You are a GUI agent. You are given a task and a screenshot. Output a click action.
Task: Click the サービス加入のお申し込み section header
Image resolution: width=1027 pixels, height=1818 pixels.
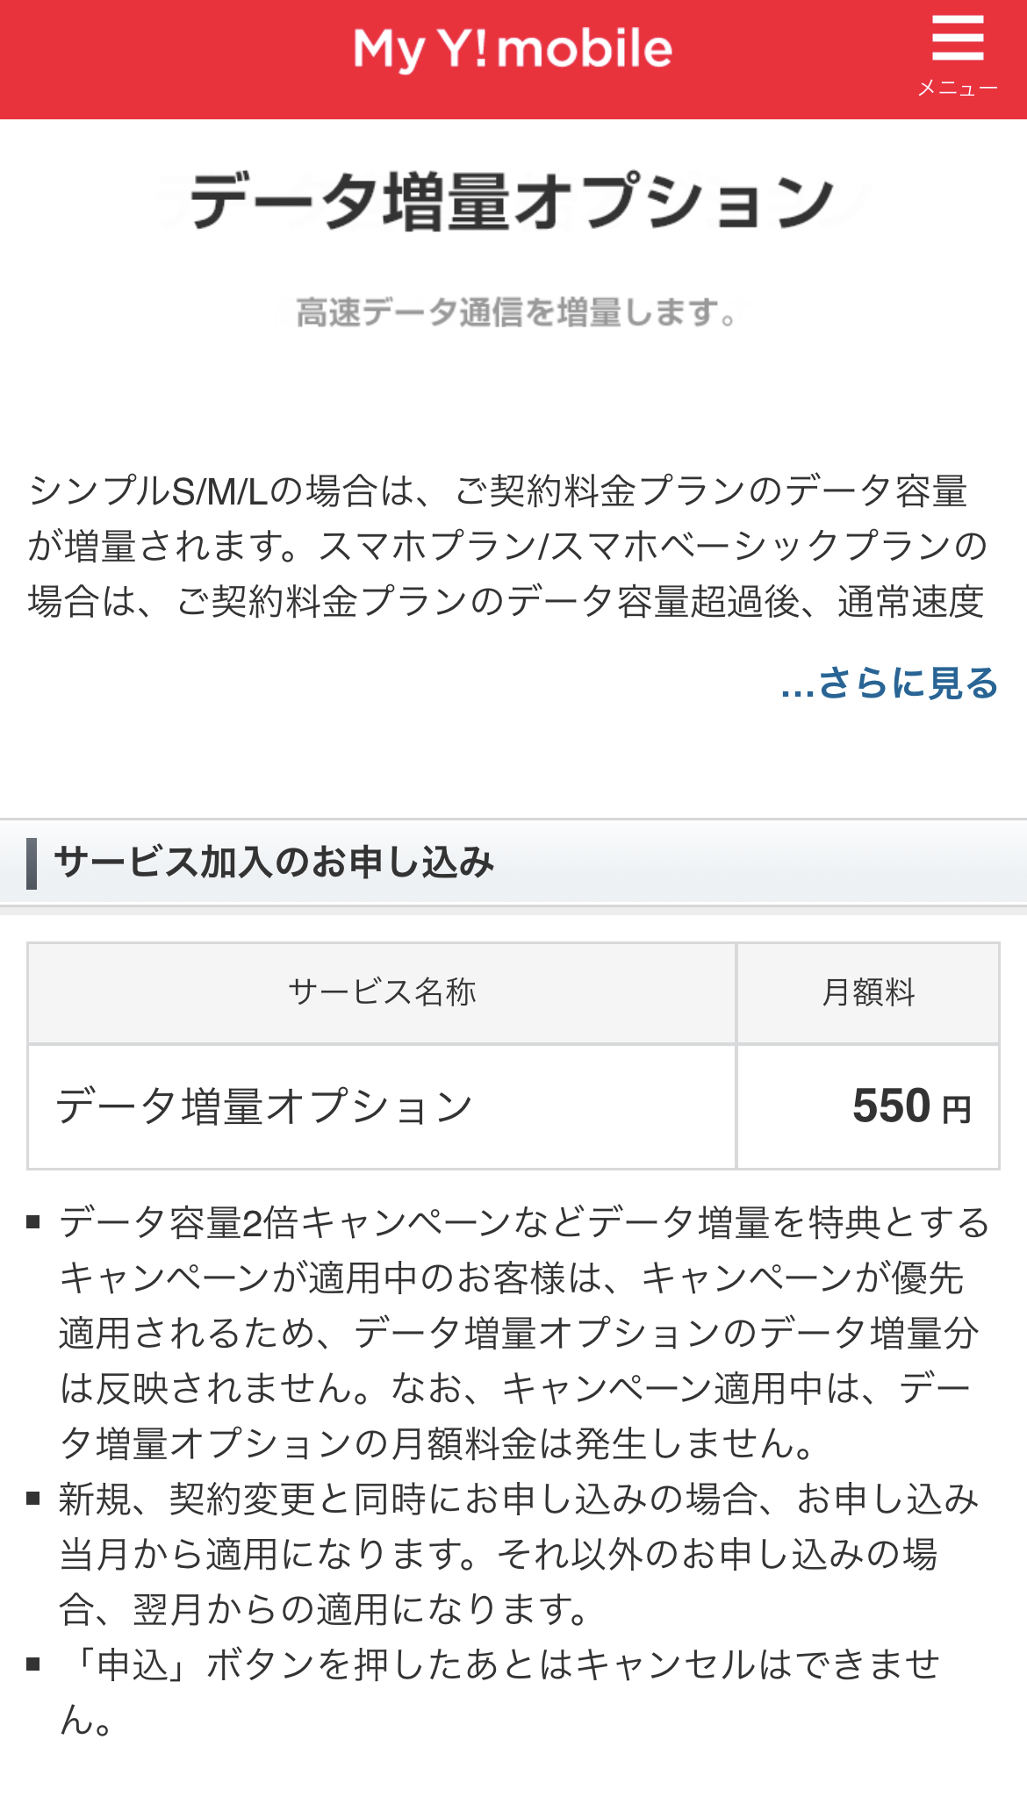(274, 862)
